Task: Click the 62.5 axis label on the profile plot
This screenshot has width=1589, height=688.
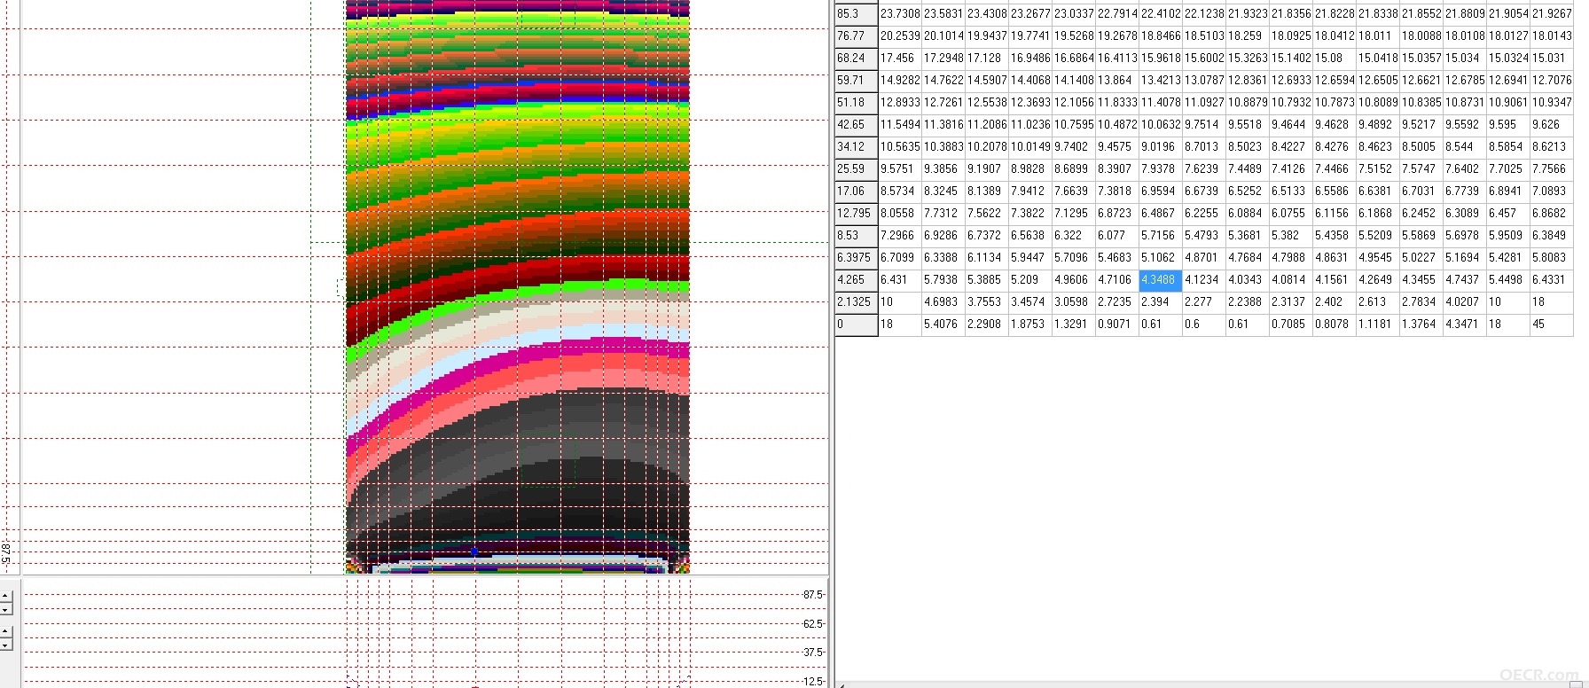Action: coord(813,624)
